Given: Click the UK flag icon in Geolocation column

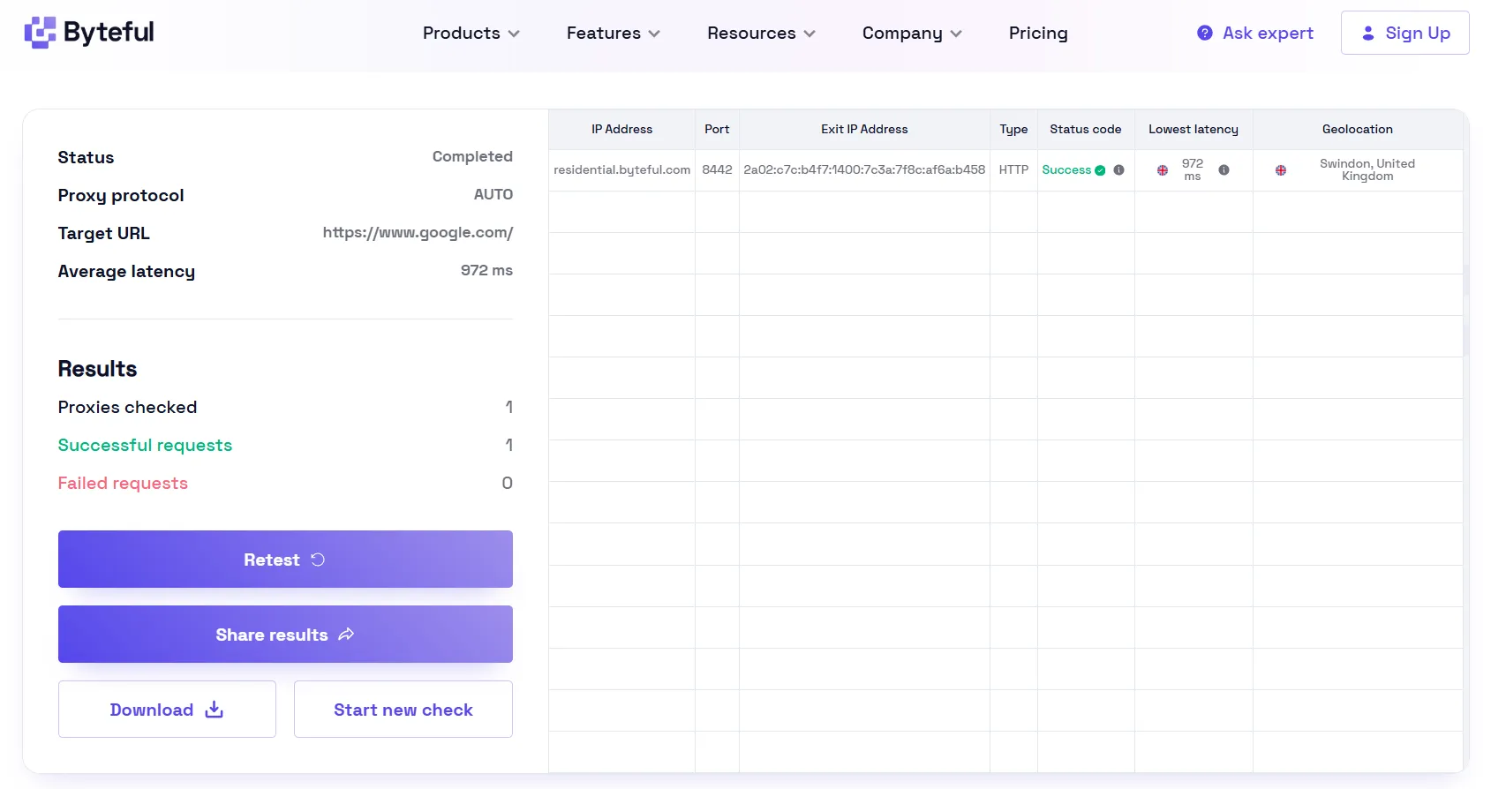Looking at the screenshot, I should pyautogui.click(x=1280, y=170).
